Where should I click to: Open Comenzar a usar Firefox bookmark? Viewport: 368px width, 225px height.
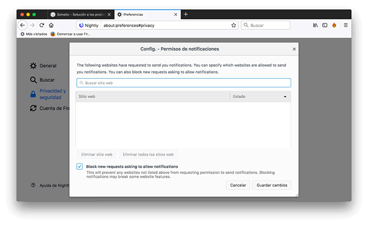(70, 34)
